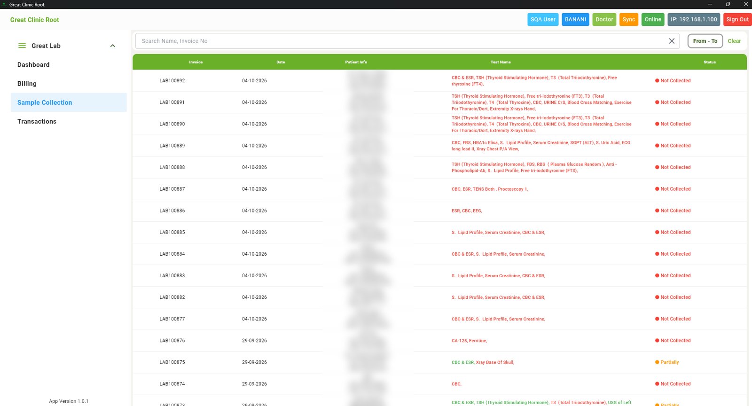Open the Dashboard page
Viewport: 752px width, 406px height.
33,65
